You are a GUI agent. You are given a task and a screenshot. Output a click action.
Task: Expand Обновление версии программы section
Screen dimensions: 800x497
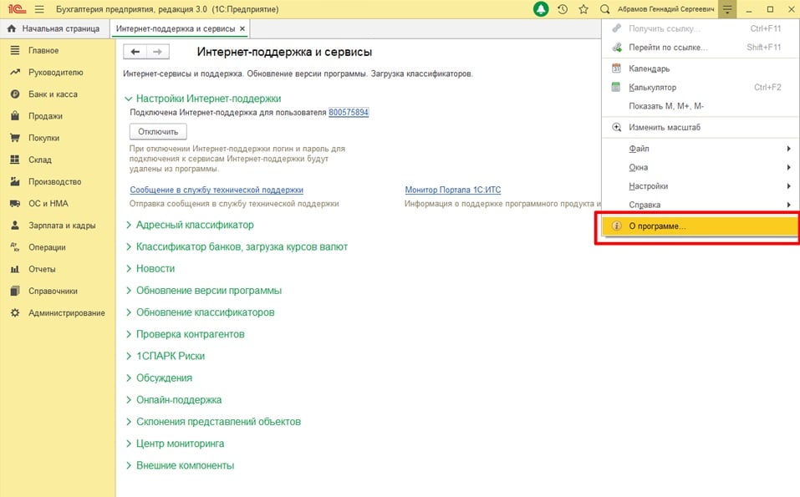click(208, 290)
